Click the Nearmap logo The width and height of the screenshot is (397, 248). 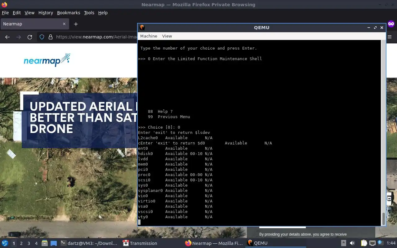point(47,60)
